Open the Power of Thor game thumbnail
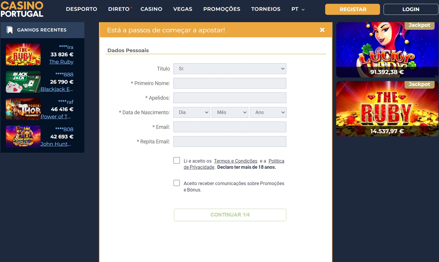The height and width of the screenshot is (262, 439). coord(23,109)
